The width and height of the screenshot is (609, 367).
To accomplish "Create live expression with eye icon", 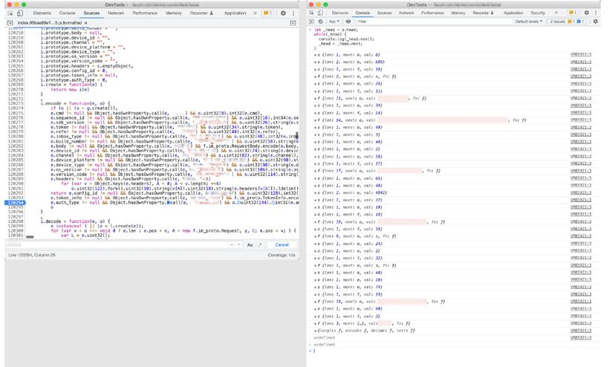I will pos(348,22).
